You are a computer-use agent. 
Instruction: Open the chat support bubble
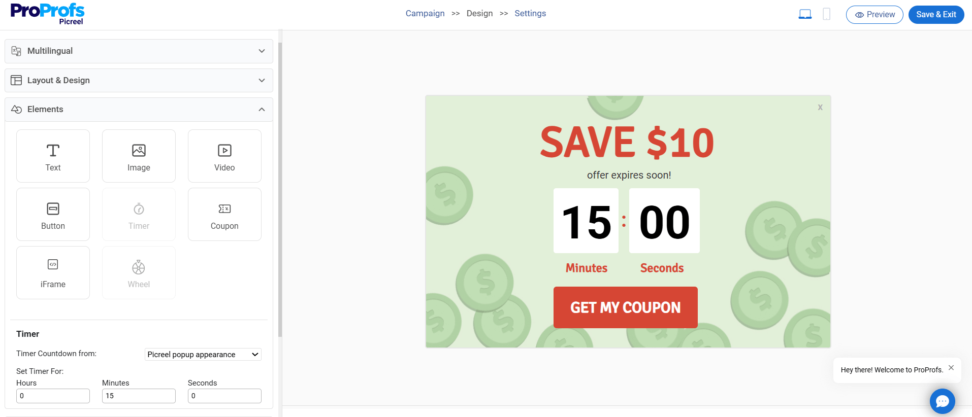click(942, 401)
